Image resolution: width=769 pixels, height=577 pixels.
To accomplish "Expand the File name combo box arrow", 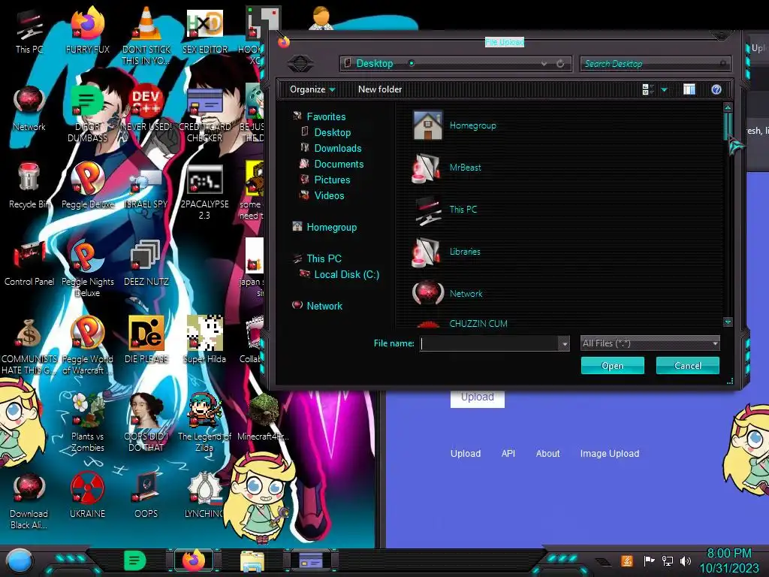I will (x=565, y=343).
